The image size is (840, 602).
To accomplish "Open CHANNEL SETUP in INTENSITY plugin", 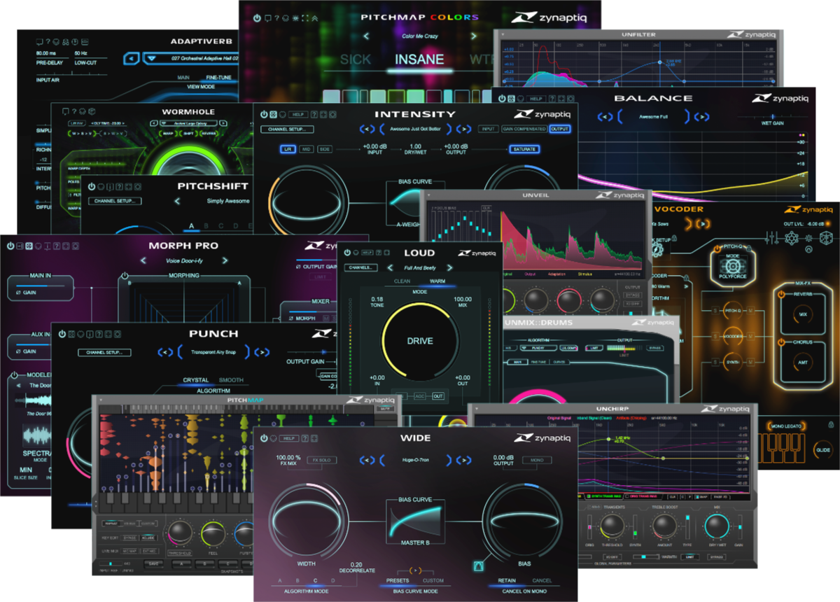I will click(287, 129).
